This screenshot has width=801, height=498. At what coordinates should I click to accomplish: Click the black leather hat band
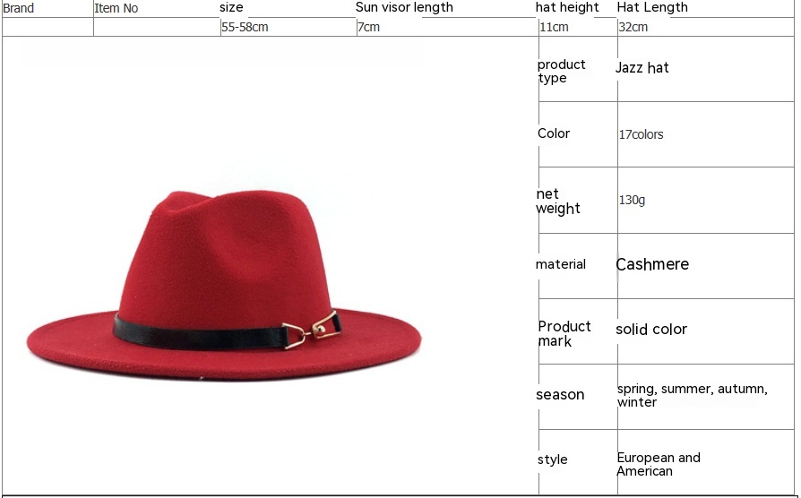199,335
